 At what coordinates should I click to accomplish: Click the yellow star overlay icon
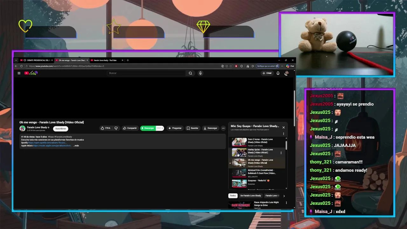click(114, 27)
